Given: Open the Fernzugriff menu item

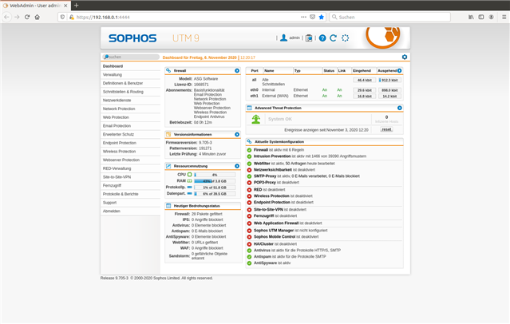Looking at the screenshot, I should click(130, 185).
